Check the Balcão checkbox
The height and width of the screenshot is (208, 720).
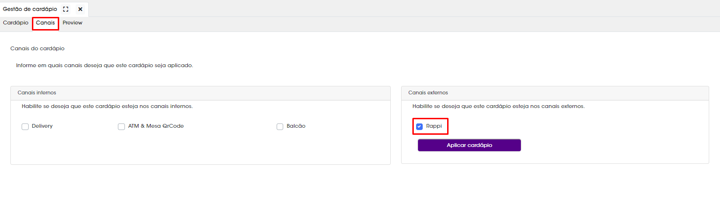click(x=280, y=127)
